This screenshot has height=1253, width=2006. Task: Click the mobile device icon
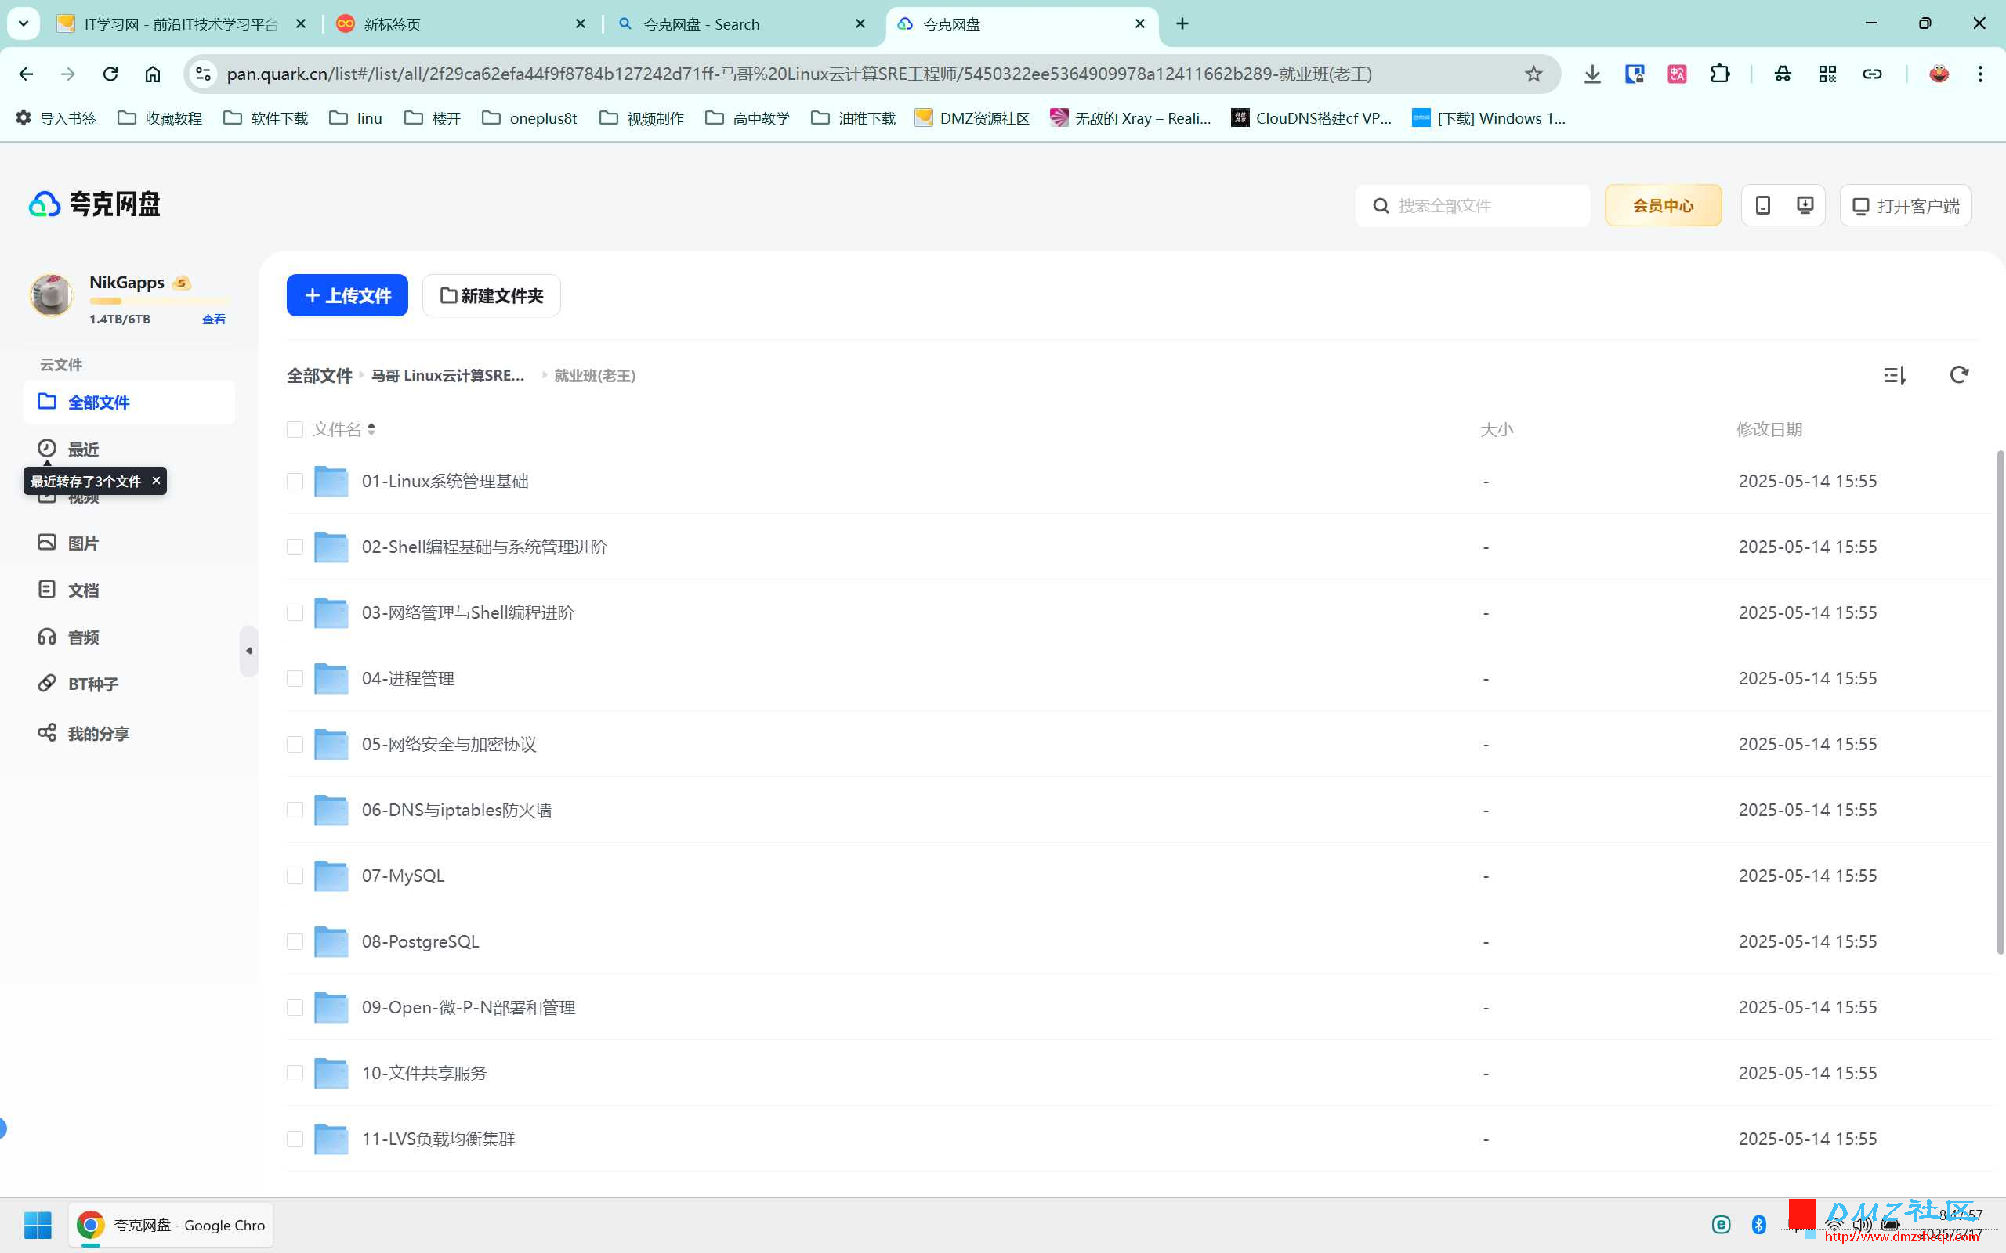(x=1762, y=204)
